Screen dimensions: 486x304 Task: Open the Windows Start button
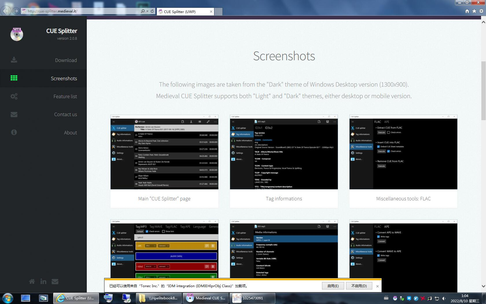[8, 298]
